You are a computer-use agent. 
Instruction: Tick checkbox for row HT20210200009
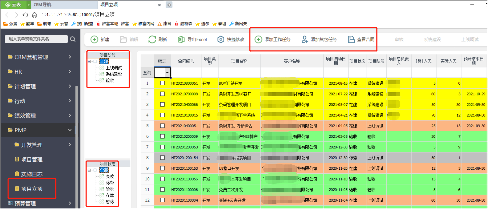[x=162, y=136]
